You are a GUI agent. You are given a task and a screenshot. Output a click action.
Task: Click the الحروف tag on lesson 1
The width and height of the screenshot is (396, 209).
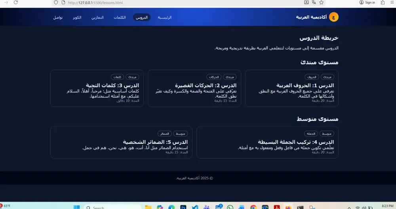click(312, 77)
